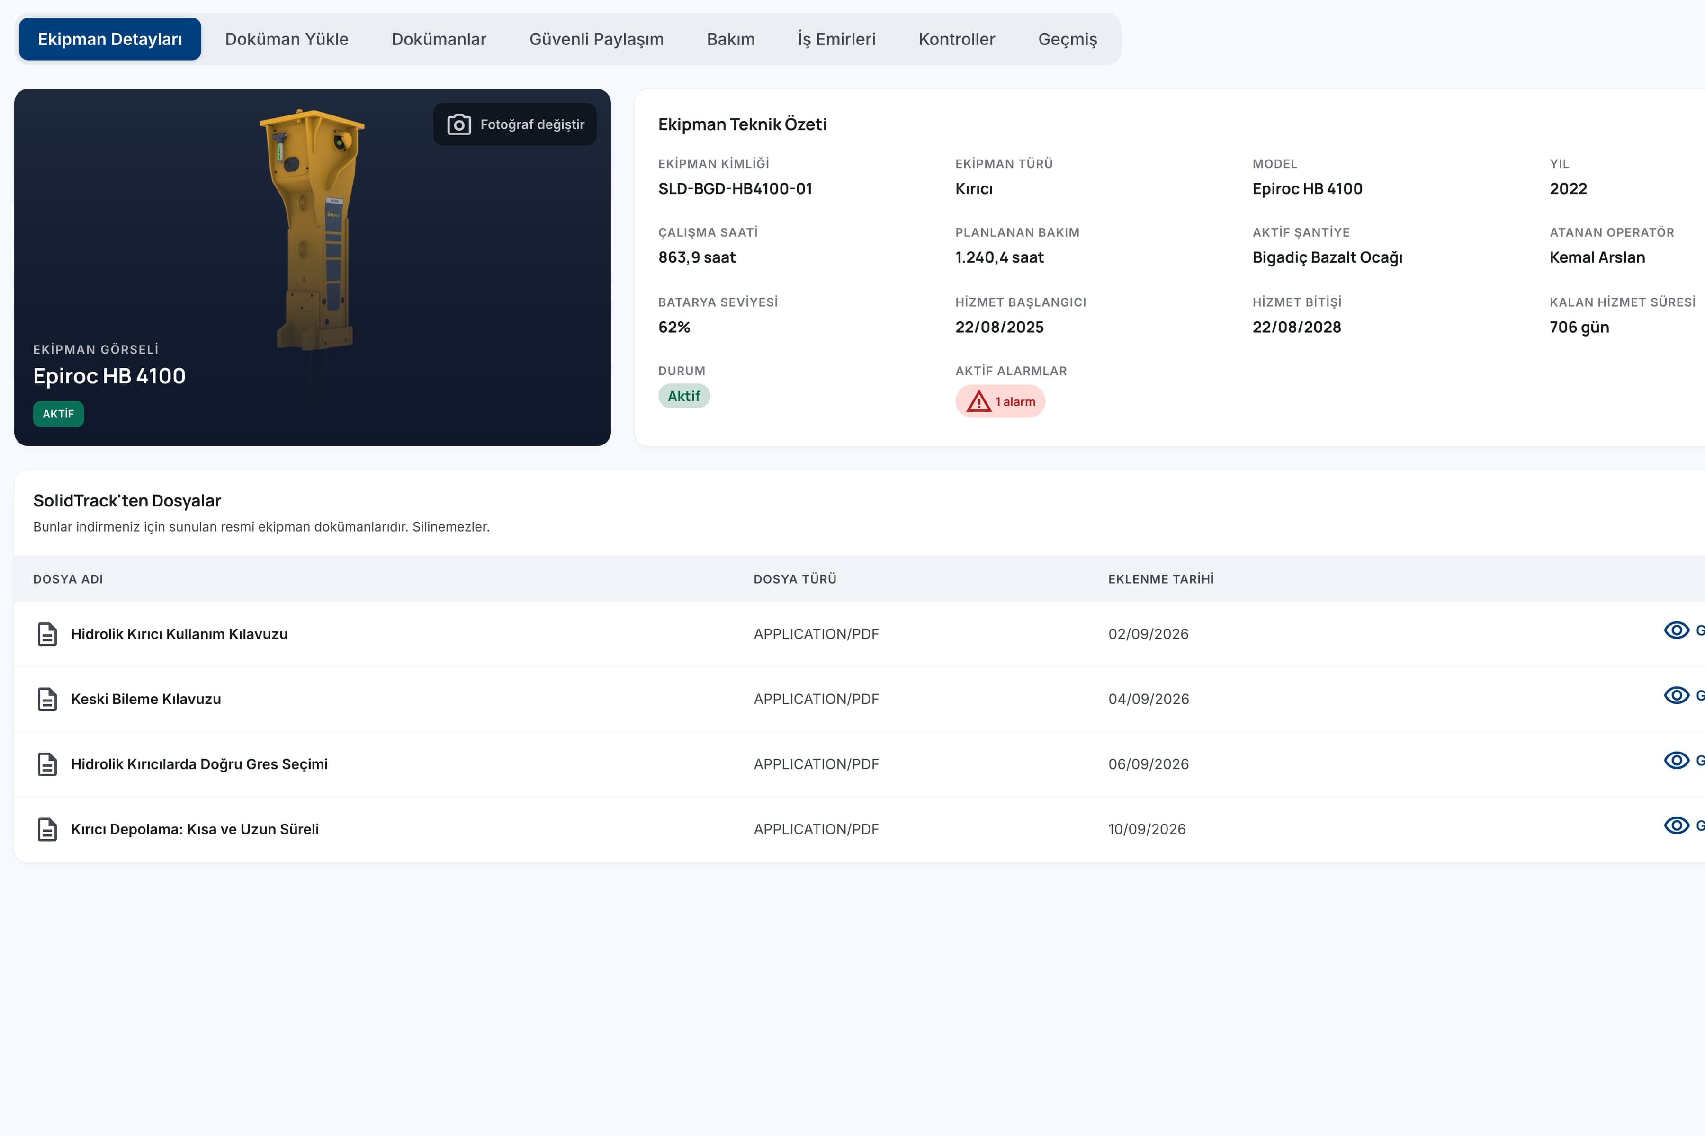This screenshot has height=1136, width=1705.
Task: Open the Ekipman Detayları tab
Action: click(109, 39)
